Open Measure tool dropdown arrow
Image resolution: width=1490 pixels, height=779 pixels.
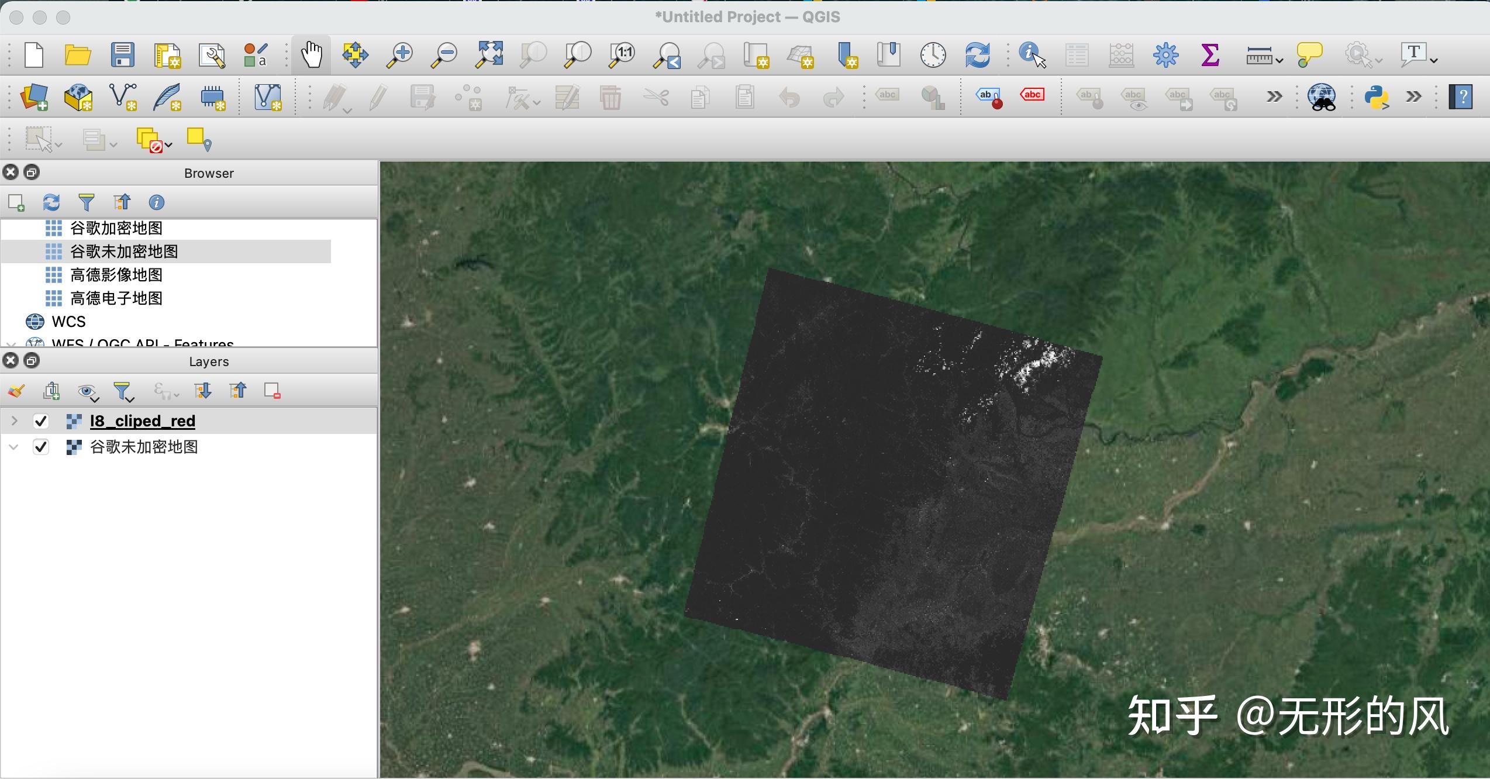click(x=1279, y=60)
